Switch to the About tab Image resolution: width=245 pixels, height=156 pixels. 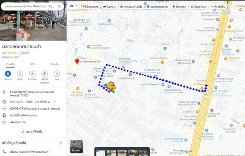click(x=55, y=64)
